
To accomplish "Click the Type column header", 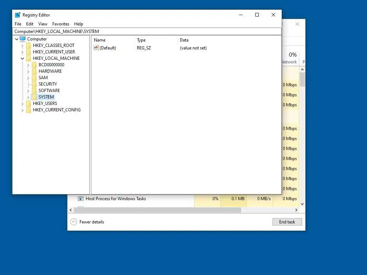I will tap(156, 40).
